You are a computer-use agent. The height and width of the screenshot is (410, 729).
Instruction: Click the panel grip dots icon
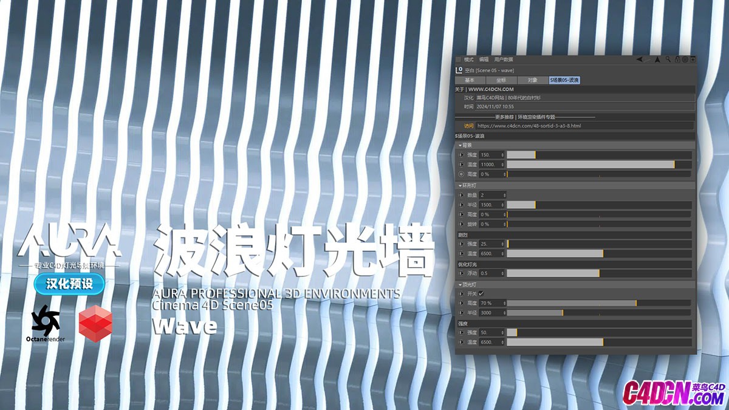pyautogui.click(x=459, y=60)
